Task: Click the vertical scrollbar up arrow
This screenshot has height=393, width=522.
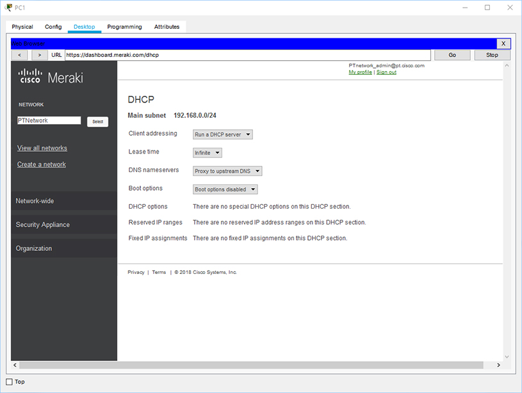Action: [x=507, y=65]
